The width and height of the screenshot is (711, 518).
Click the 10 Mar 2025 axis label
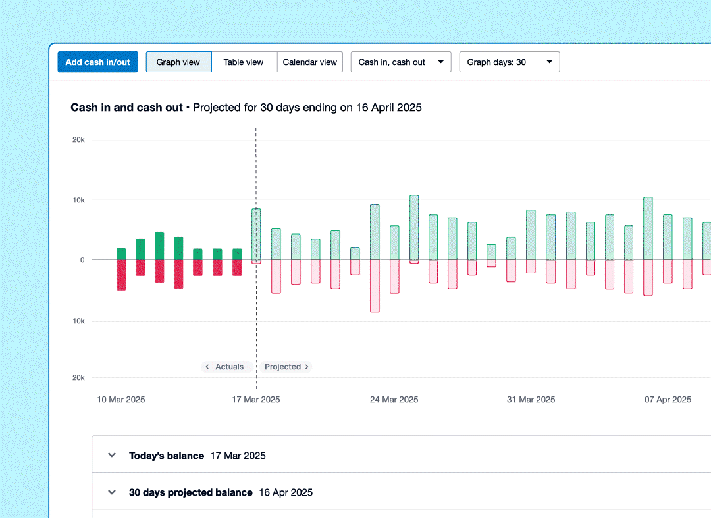[121, 400]
